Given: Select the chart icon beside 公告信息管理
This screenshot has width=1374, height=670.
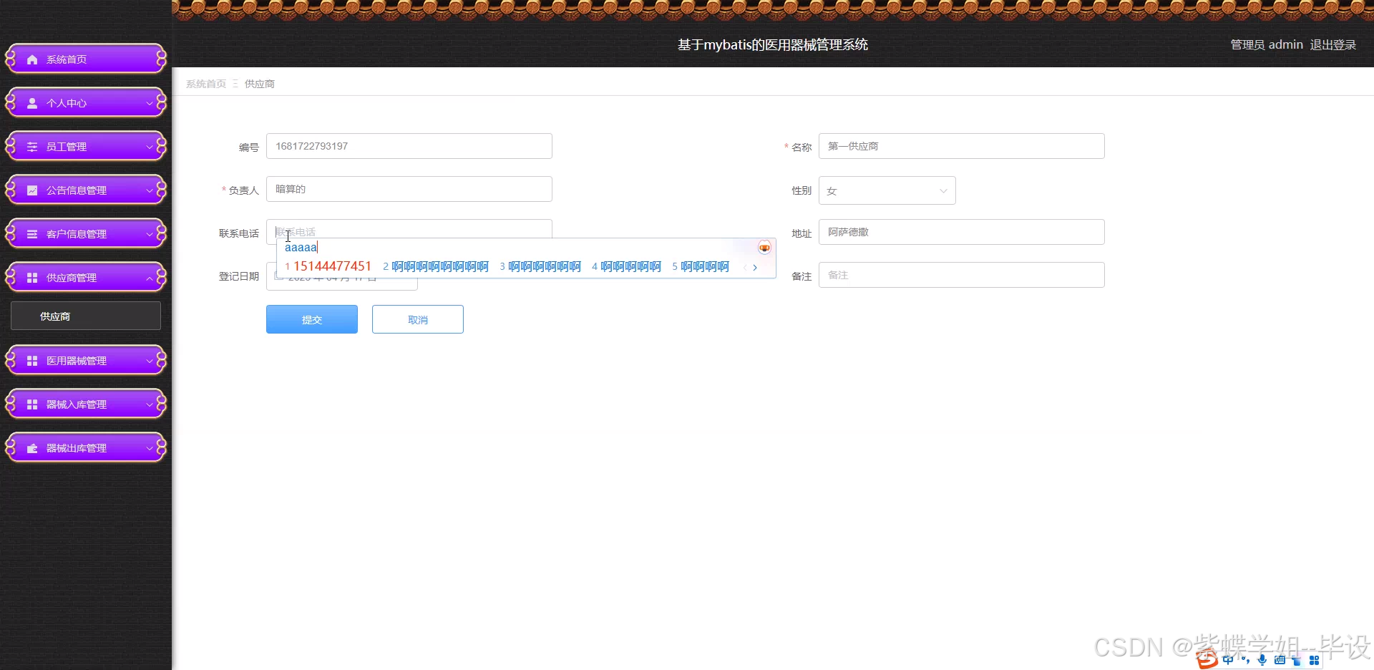Looking at the screenshot, I should coord(32,190).
